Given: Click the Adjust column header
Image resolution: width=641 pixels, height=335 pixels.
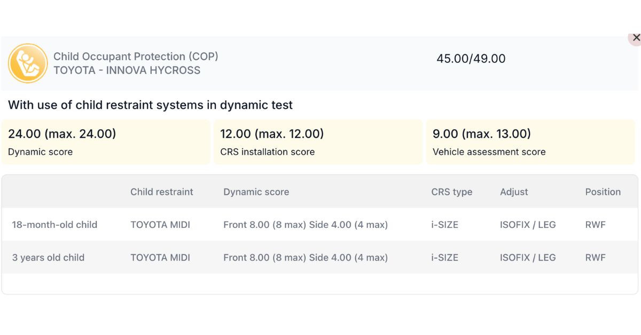Looking at the screenshot, I should pyautogui.click(x=514, y=192).
